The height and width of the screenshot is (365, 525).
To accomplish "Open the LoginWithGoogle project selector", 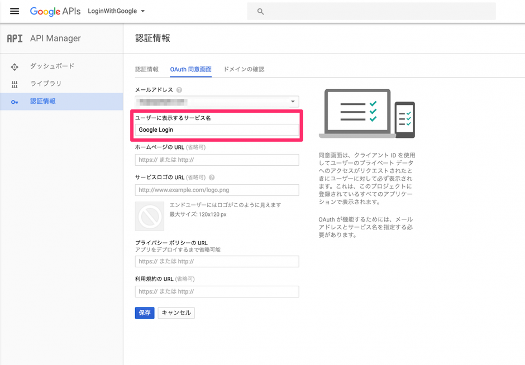I will click(x=116, y=11).
